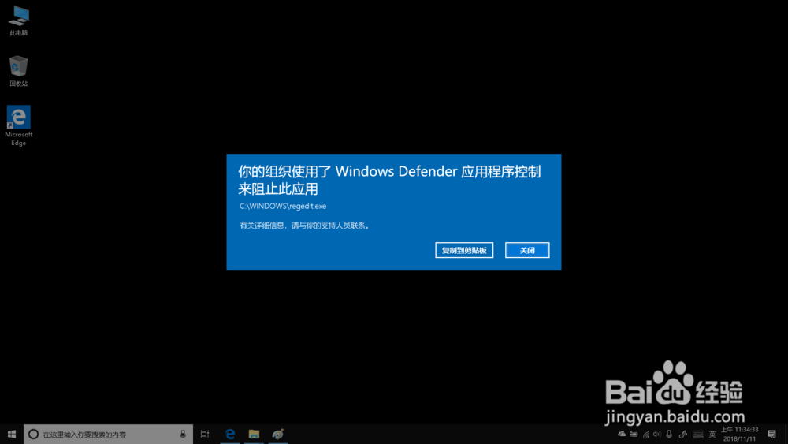Open the touch keyboard tray icon

tap(698, 434)
